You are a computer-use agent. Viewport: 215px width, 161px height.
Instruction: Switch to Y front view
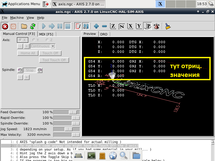click(x=139, y=26)
